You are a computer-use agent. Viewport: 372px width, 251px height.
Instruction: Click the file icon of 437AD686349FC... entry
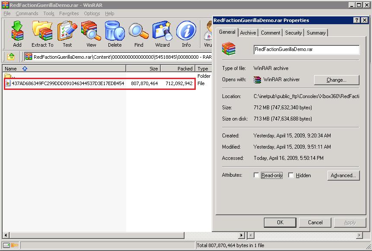point(8,83)
